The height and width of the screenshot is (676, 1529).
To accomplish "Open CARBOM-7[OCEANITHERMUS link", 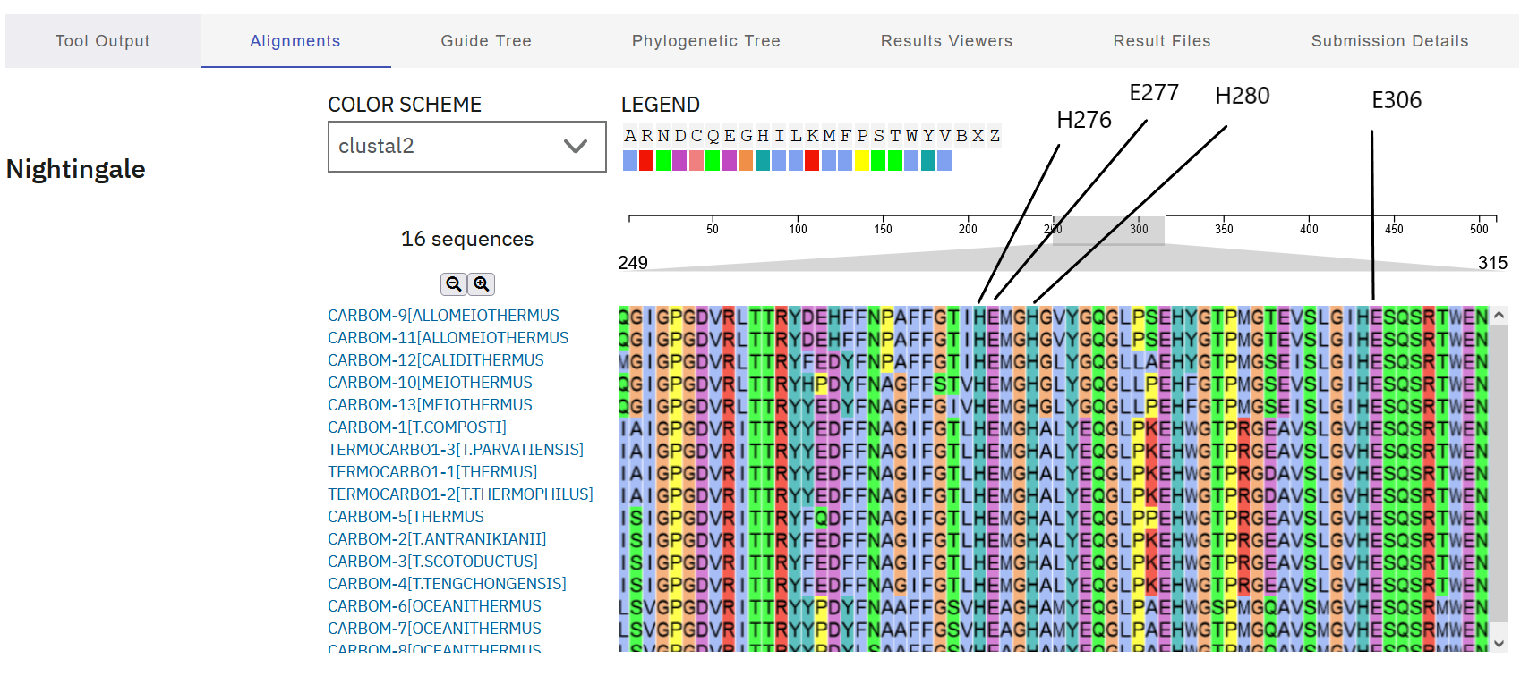I will click(x=434, y=629).
